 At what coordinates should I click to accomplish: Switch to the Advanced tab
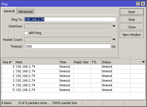point(26,12)
